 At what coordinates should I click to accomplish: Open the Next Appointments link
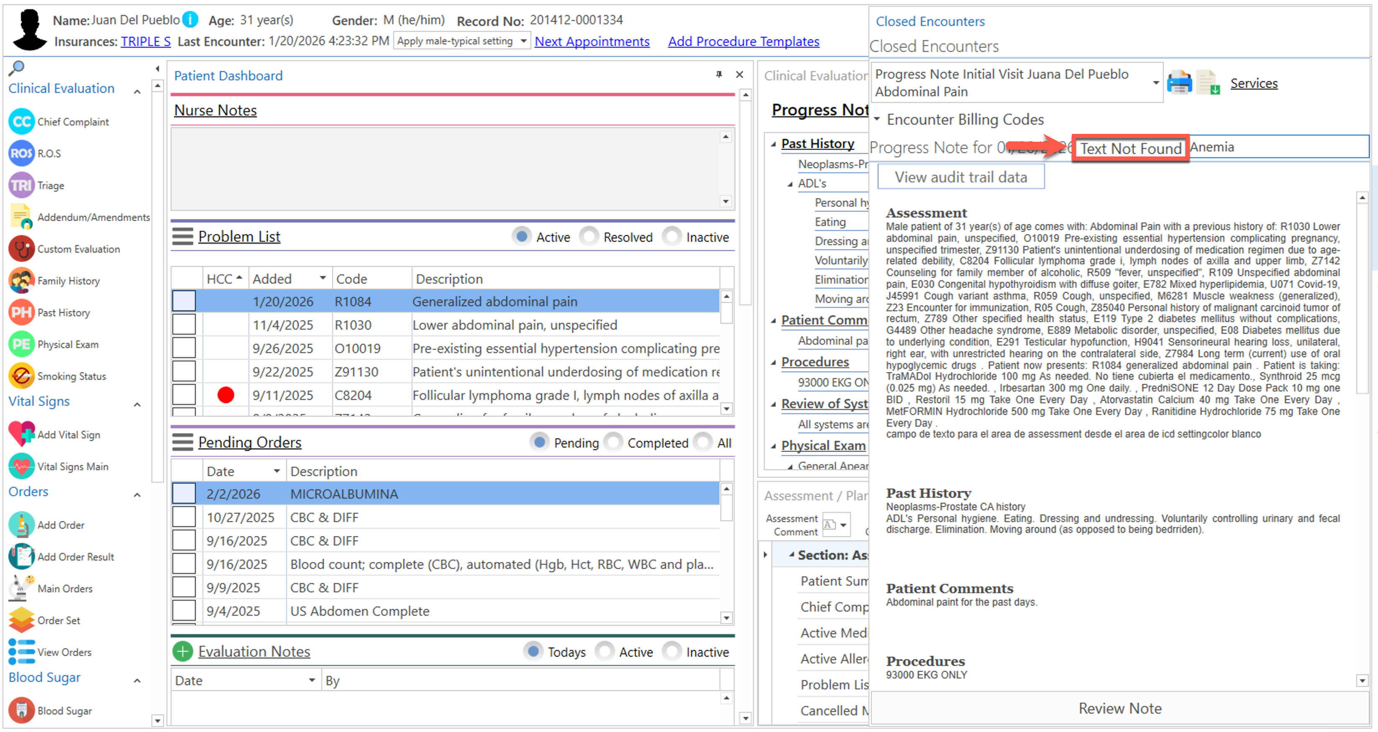coord(592,41)
